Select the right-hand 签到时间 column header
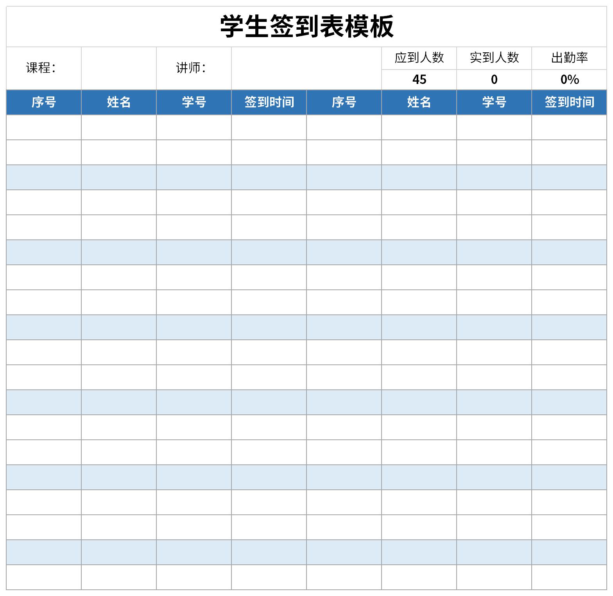The image size is (613, 596). tap(569, 102)
